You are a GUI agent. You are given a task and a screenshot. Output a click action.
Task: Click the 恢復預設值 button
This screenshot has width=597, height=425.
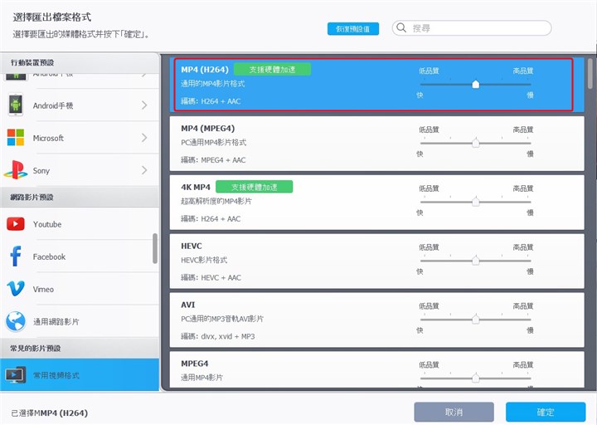[x=353, y=28]
